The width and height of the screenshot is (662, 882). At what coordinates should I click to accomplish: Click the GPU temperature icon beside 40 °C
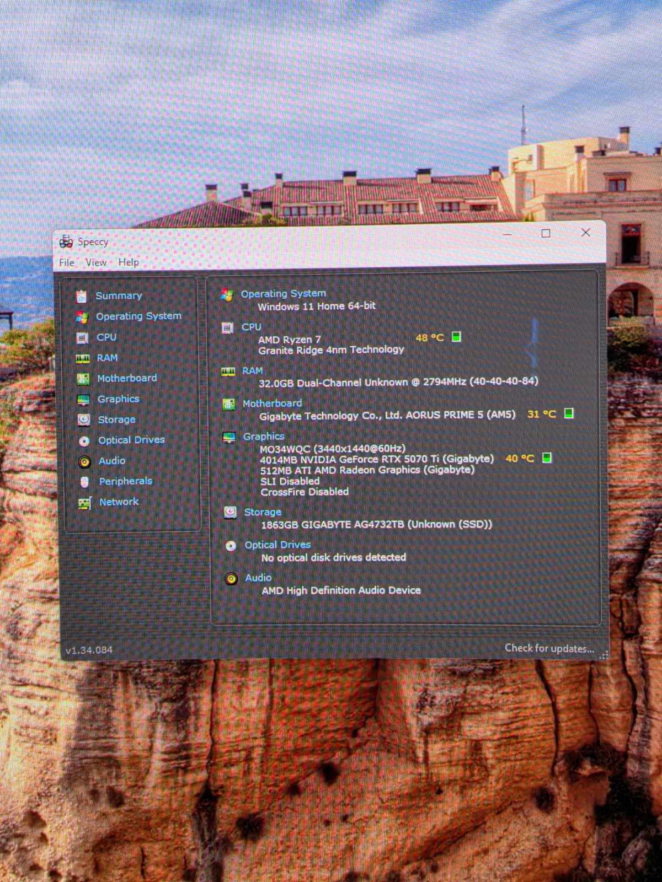click(547, 458)
